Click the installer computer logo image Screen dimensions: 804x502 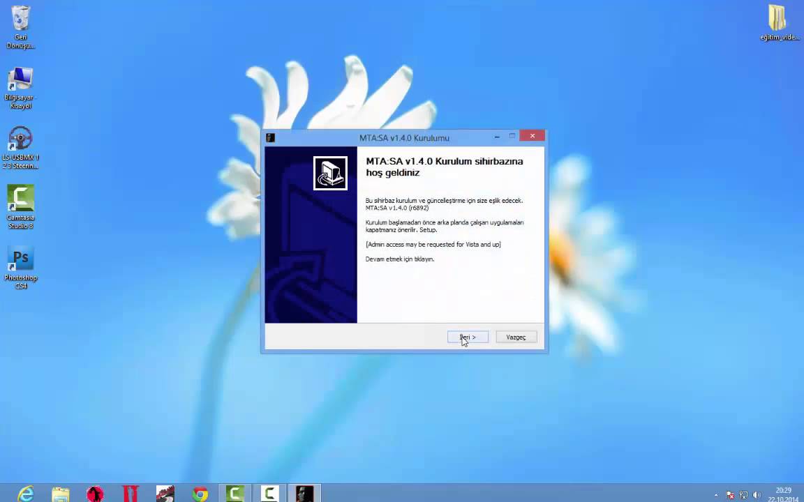click(x=330, y=173)
